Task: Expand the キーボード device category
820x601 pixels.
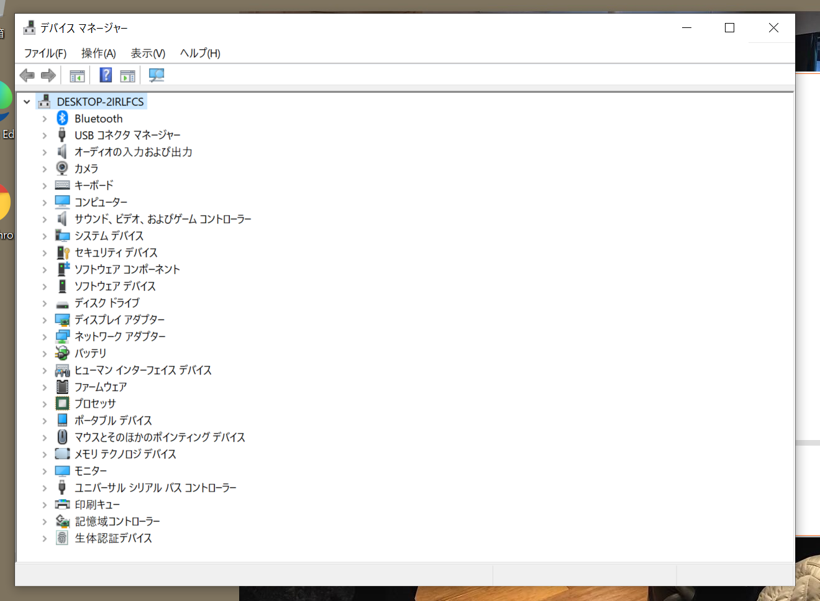Action: click(44, 186)
